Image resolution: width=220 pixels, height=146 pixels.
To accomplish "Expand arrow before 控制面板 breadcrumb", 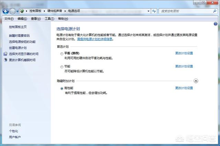I will pyautogui.click(x=26, y=11).
